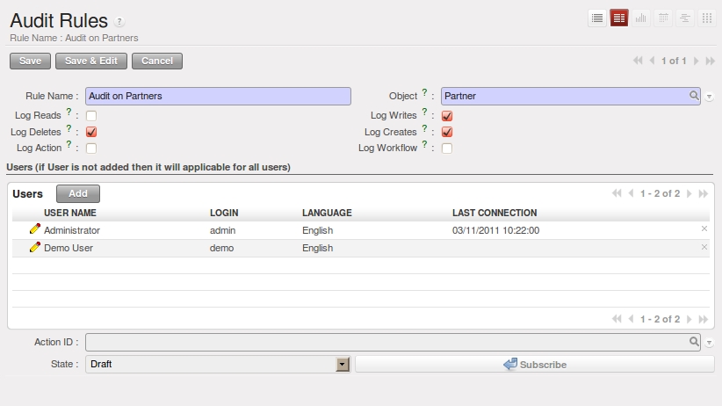Go to last record in top pager
The width and height of the screenshot is (722, 406).
(x=710, y=61)
